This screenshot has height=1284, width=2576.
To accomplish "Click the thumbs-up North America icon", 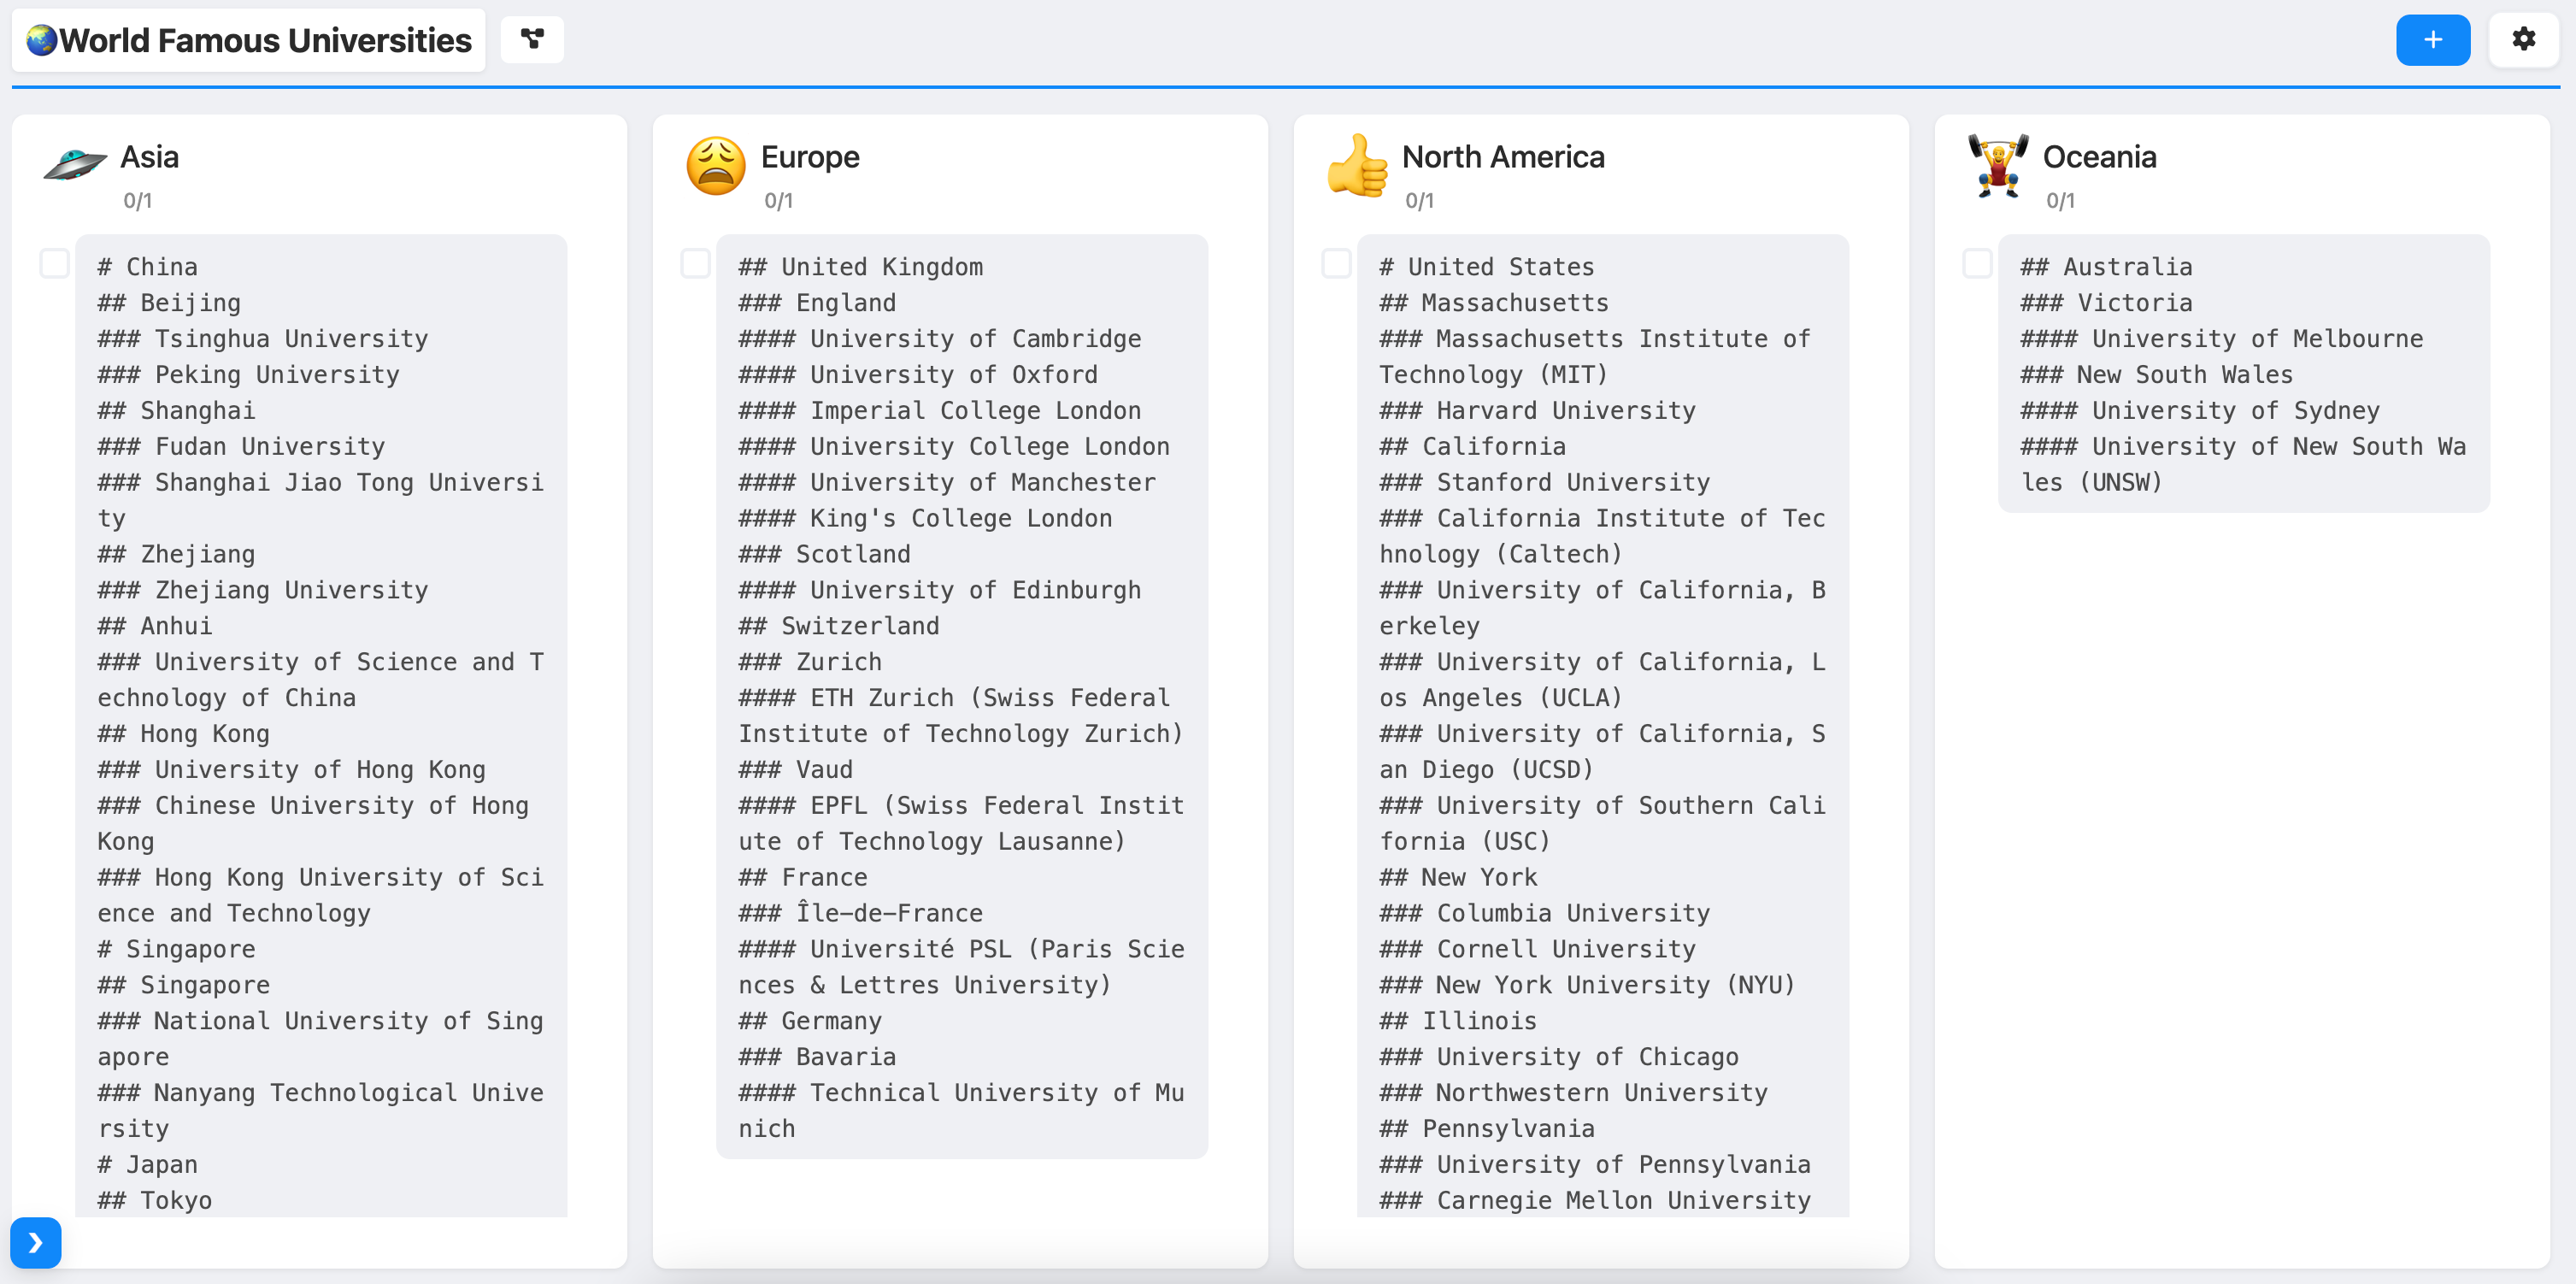I will pos(1356,166).
